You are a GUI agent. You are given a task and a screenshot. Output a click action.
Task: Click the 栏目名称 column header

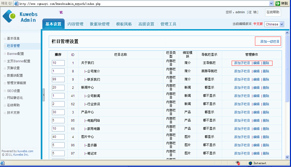121,55
